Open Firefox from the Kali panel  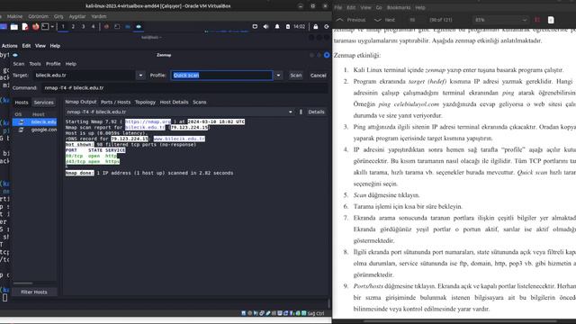coord(35,26)
